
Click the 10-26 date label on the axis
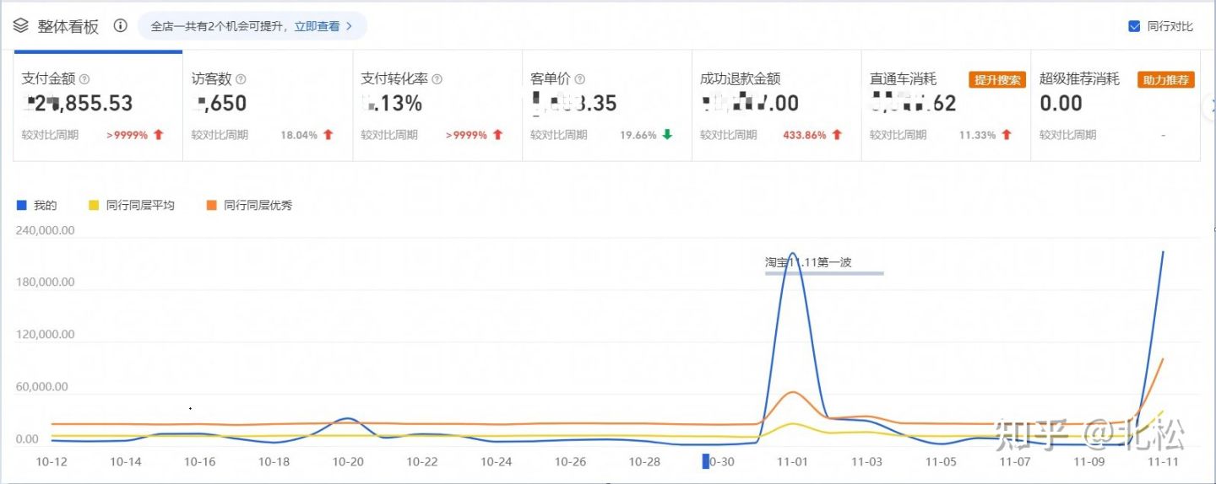pyautogui.click(x=570, y=461)
